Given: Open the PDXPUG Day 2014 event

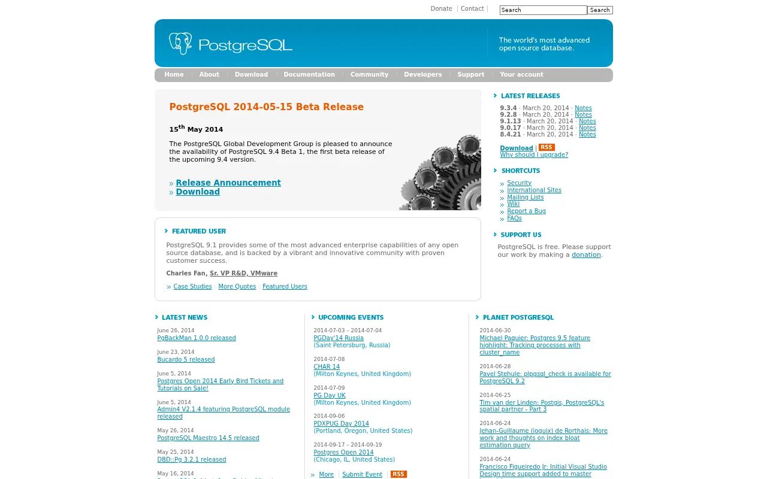Looking at the screenshot, I should point(341,424).
